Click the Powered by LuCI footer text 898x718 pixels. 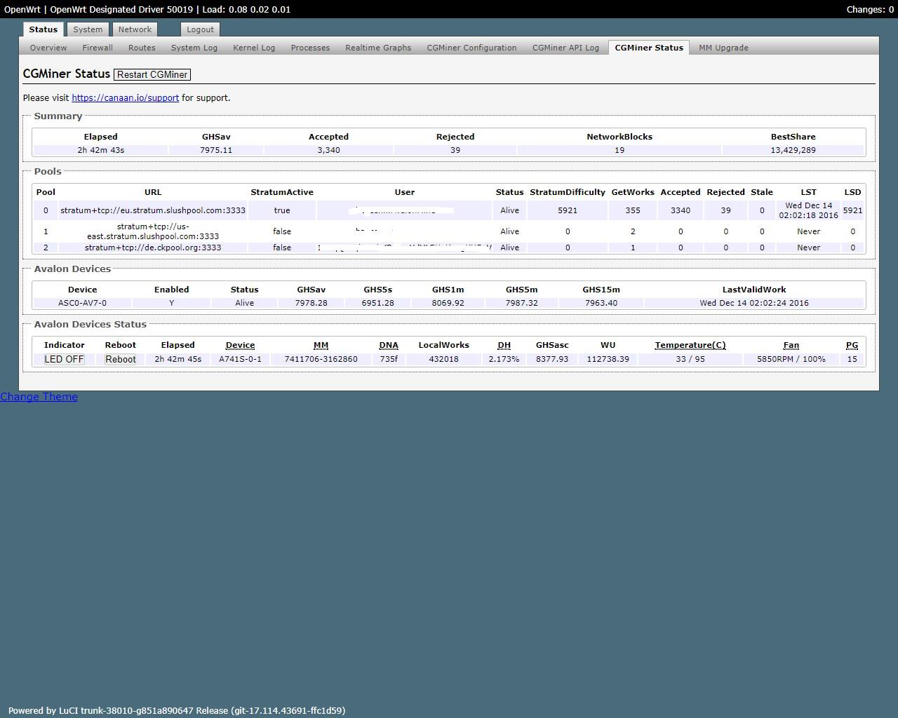[x=177, y=710]
